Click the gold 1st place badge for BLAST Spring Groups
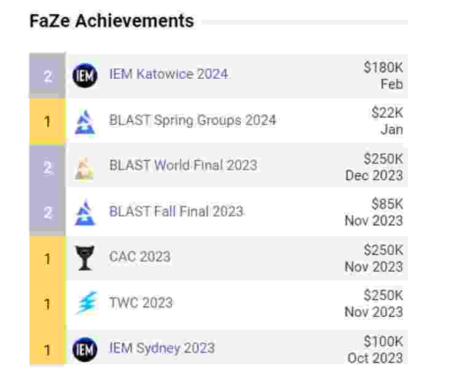470x374 pixels. pos(47,121)
